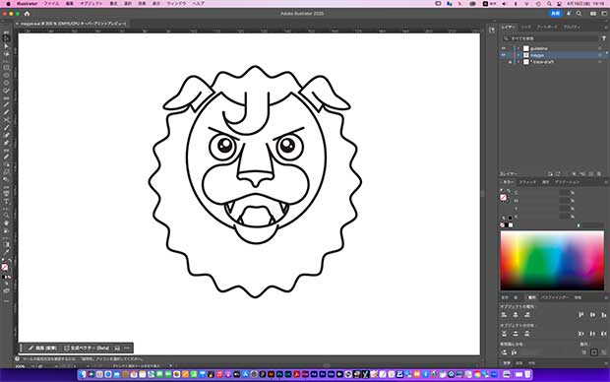Click Horizontal Align Center icon
The image size is (610, 382).
click(x=516, y=315)
